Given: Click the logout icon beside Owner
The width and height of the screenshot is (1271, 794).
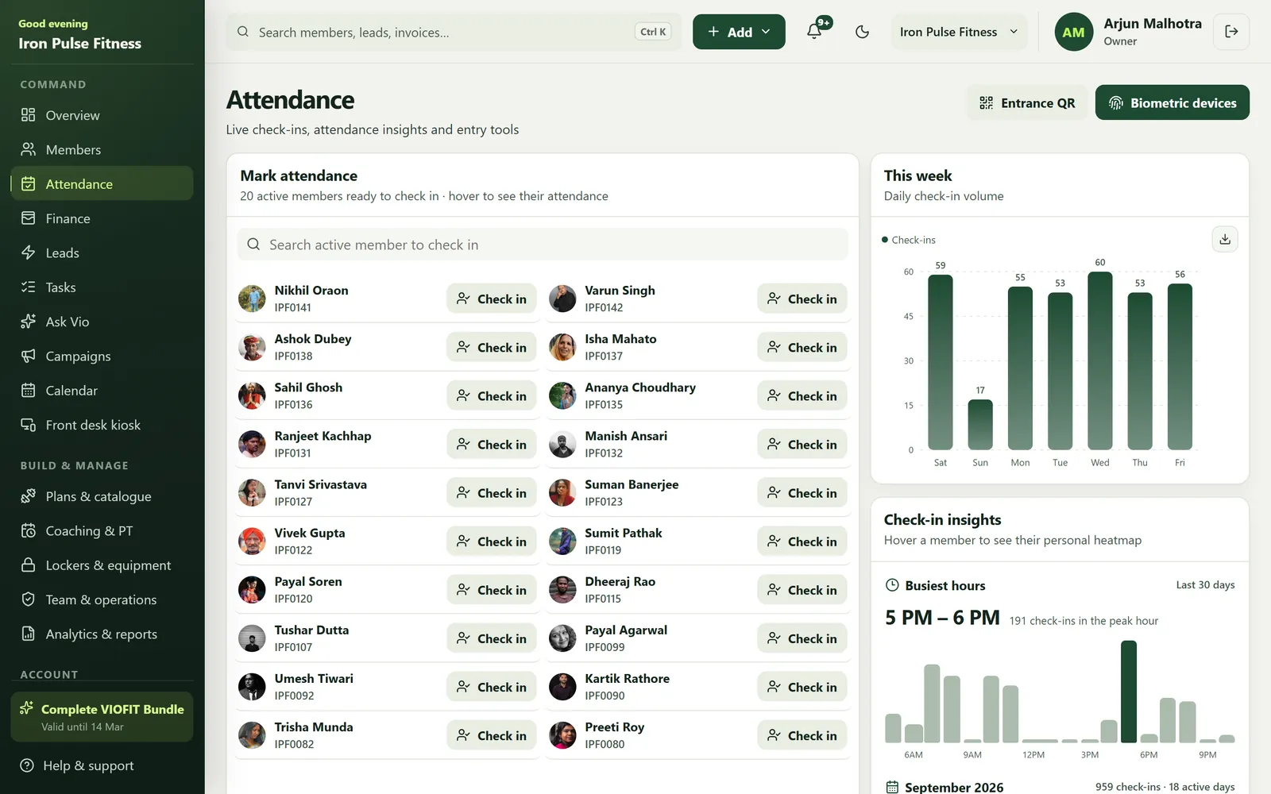Looking at the screenshot, I should [1231, 32].
